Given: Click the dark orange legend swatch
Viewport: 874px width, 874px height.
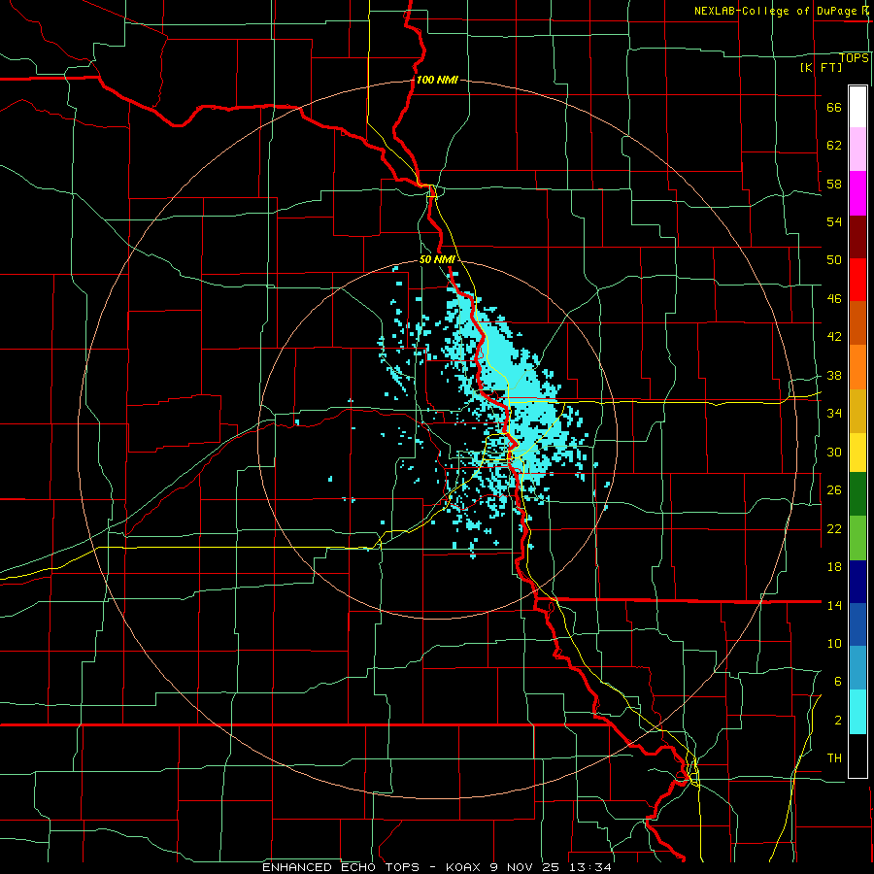Looking at the screenshot, I should [x=857, y=322].
